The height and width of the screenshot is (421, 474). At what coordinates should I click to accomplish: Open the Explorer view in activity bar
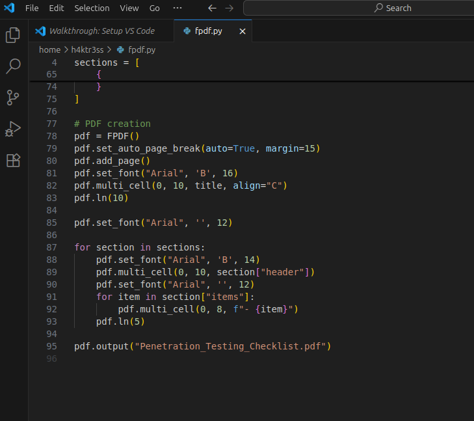pyautogui.click(x=13, y=35)
